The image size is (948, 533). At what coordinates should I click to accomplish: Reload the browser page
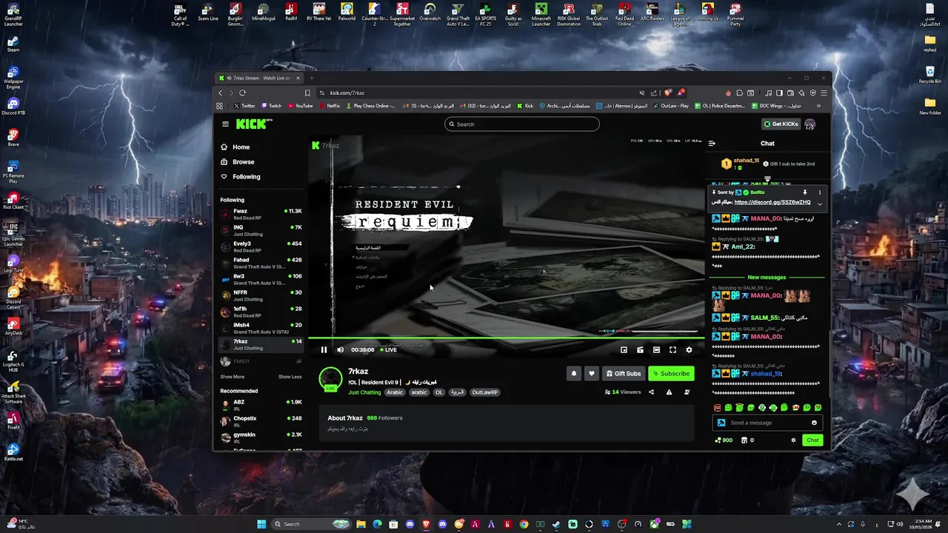pyautogui.click(x=242, y=93)
